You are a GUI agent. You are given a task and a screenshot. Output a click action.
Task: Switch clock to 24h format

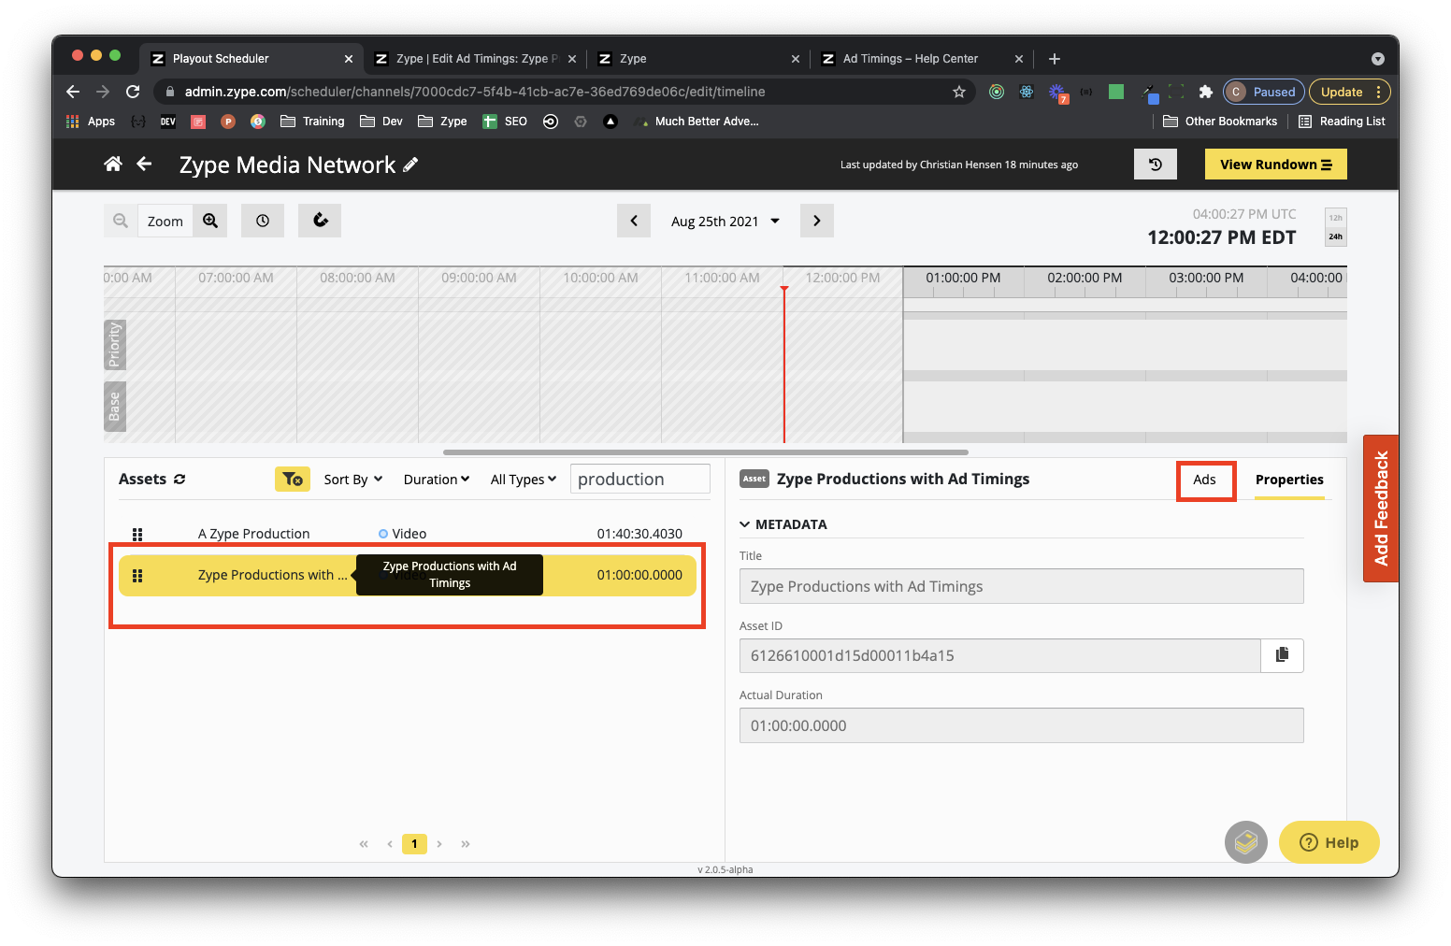[x=1336, y=236]
